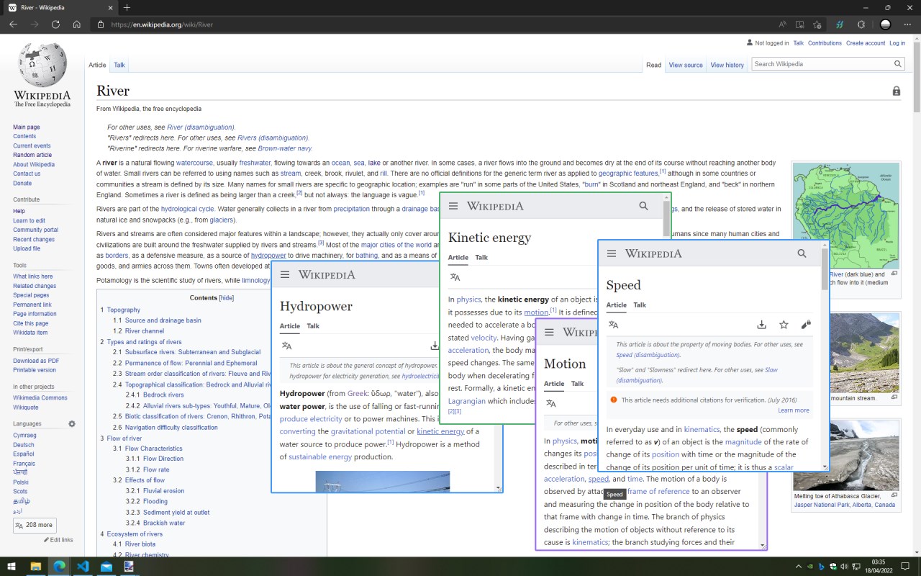Open Talk tab in Speed preview
The width and height of the screenshot is (921, 576).
coord(640,305)
